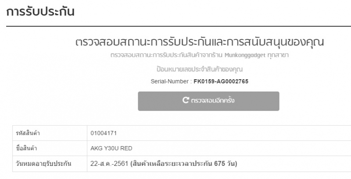Click the remaining warranty 675 วัน text
351x179 pixels.
(226, 164)
